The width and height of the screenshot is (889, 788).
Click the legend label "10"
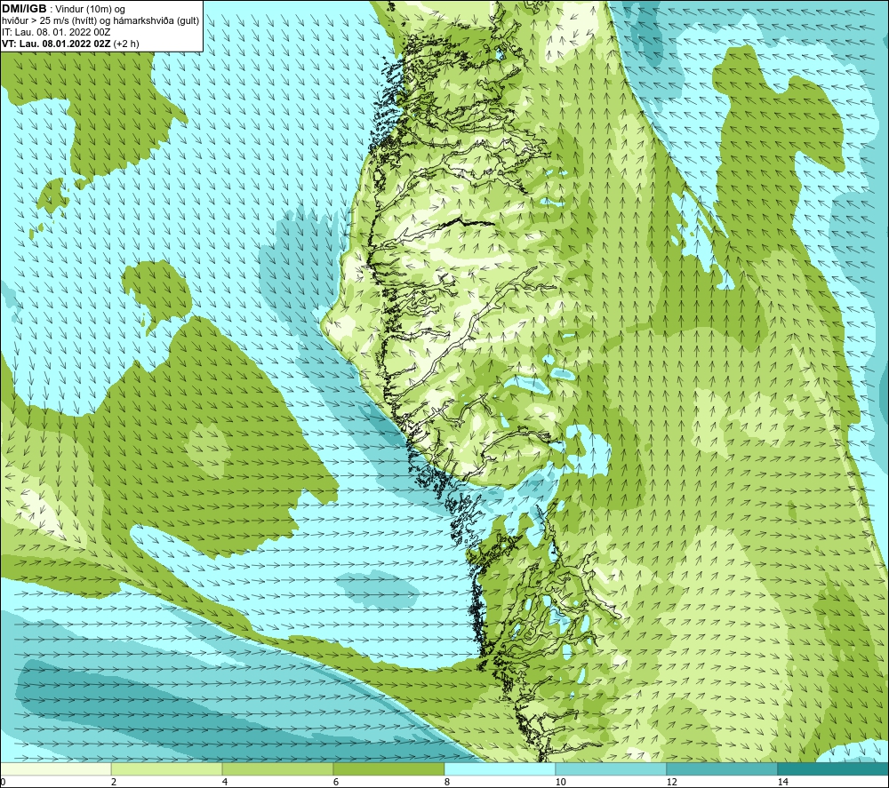560,782
